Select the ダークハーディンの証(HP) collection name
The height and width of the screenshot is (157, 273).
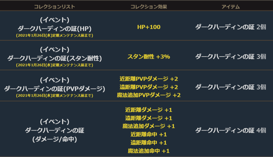click(54, 28)
